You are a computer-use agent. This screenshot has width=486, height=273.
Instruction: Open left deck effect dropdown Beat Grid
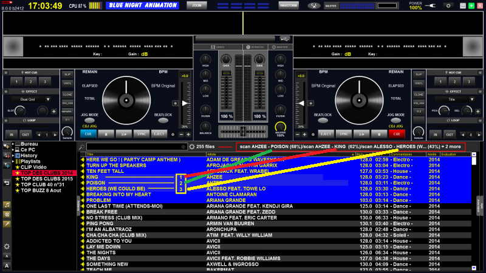30,99
